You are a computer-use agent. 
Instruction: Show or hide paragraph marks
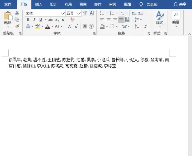tap(146, 26)
